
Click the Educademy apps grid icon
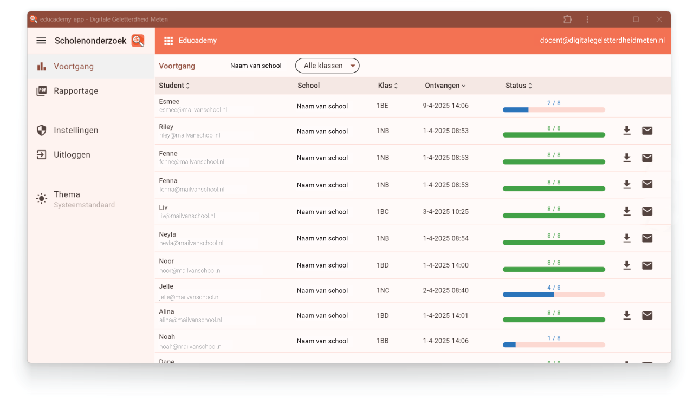coord(168,41)
